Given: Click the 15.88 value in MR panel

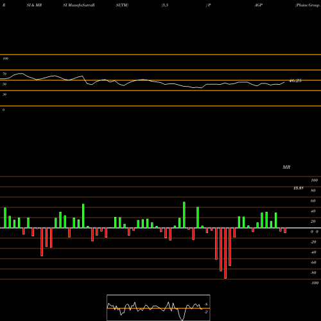Looking at the screenshot, I should point(299,188).
